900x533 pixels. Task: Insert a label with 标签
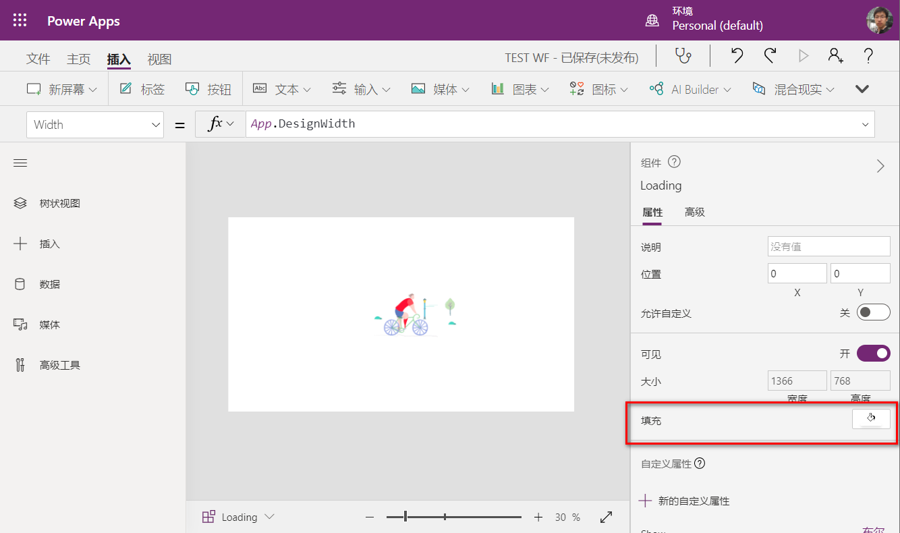coord(142,89)
